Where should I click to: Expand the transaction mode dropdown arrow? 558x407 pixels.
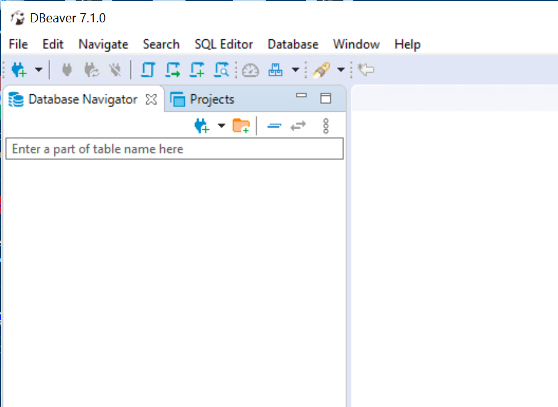pos(295,70)
